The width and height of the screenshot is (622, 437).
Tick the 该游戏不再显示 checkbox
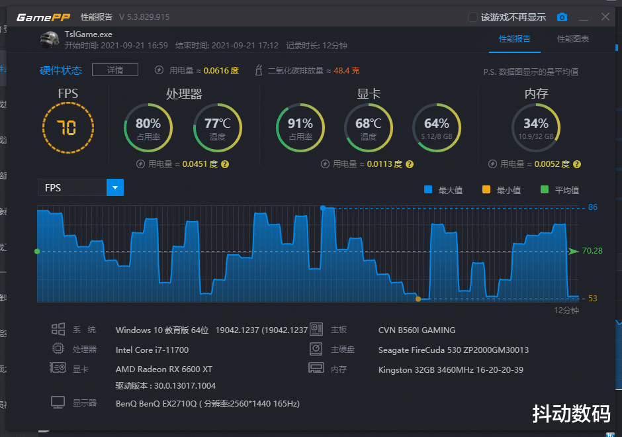pyautogui.click(x=473, y=17)
